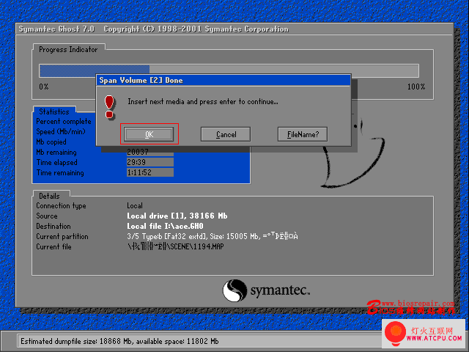Image resolution: width=469 pixels, height=352 pixels.
Task: Click the Span Volume [2] Done title bar
Action: pyautogui.click(x=224, y=80)
